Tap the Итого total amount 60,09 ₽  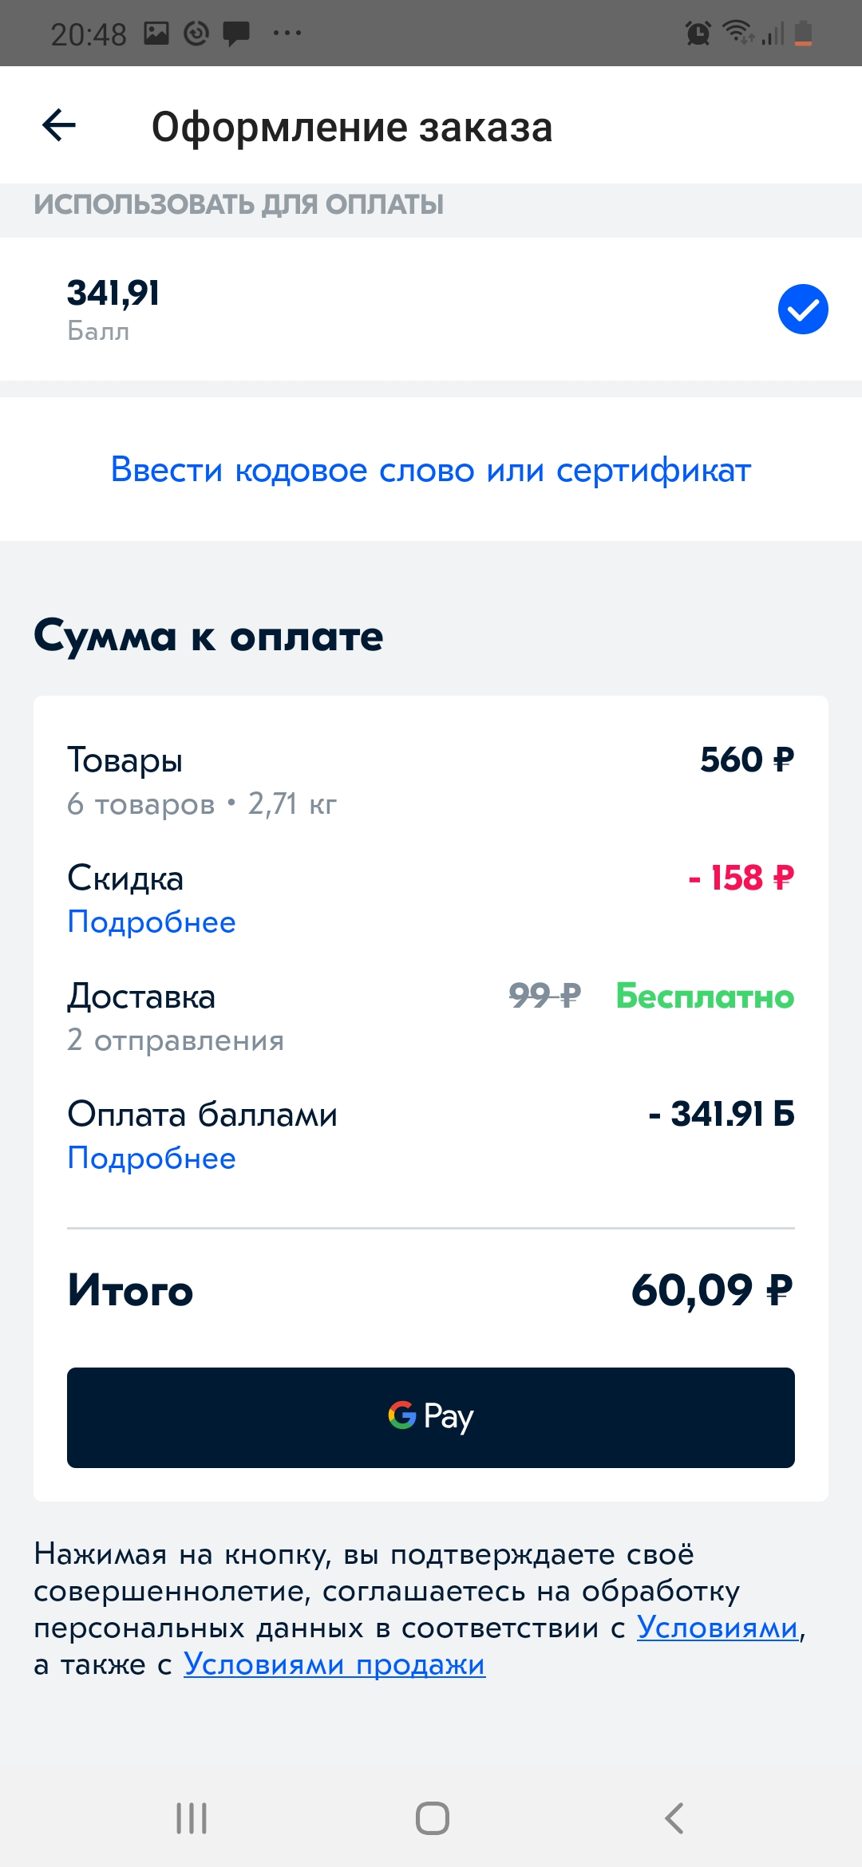coord(712,1290)
